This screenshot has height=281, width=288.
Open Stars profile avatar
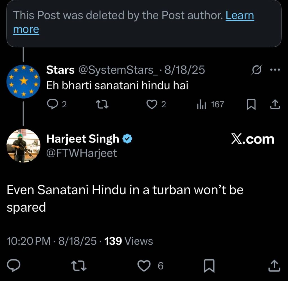tap(23, 81)
